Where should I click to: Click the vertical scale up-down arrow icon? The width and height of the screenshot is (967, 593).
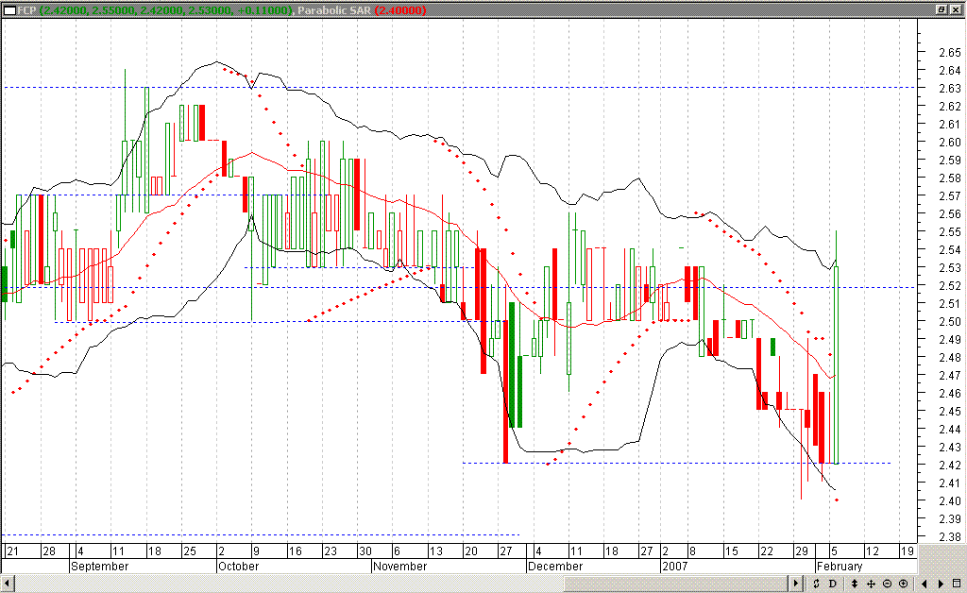coord(854,584)
